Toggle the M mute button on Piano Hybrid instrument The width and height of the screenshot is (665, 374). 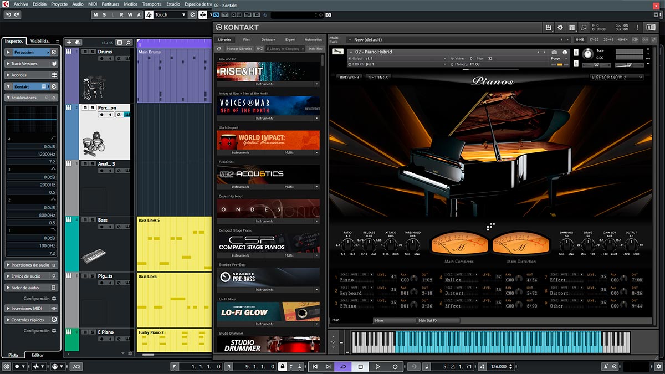point(576,65)
